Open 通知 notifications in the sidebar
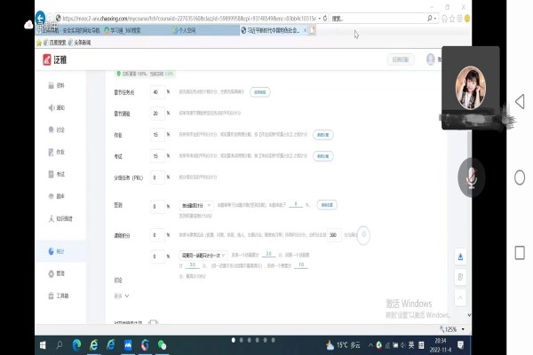This screenshot has height=355, width=533. coord(60,106)
